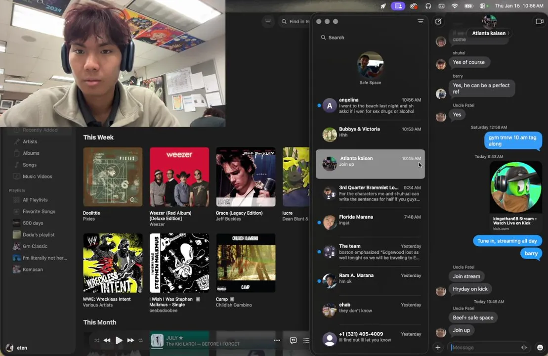
Task: Skip to previous track in Music
Action: (107, 340)
